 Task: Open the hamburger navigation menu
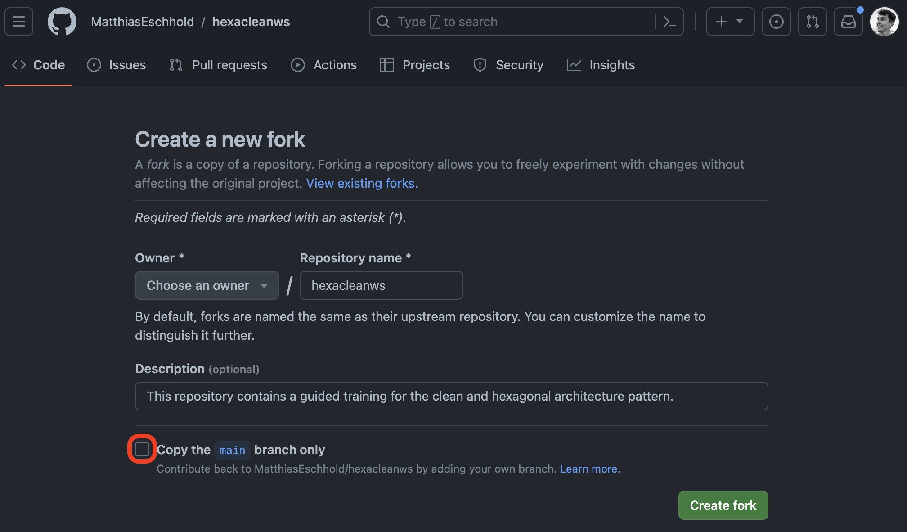pos(19,22)
